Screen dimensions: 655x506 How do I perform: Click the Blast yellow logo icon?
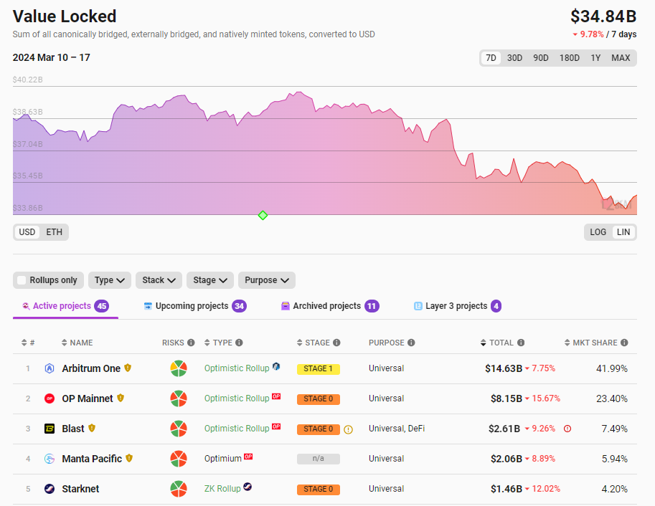[50, 429]
